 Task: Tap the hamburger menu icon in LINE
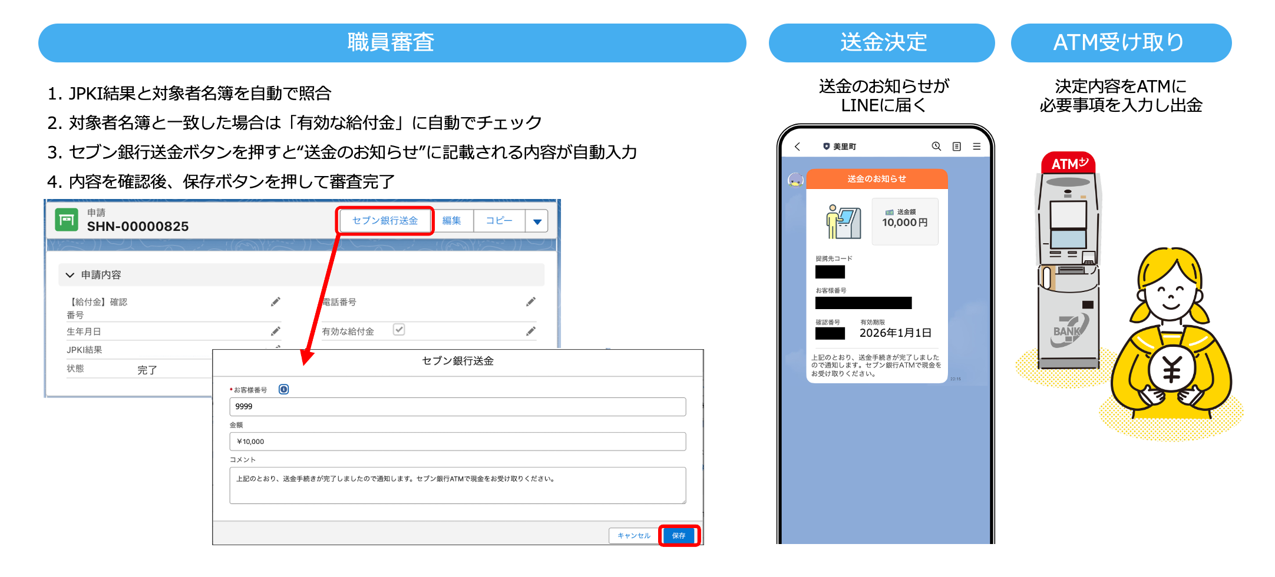pos(977,147)
